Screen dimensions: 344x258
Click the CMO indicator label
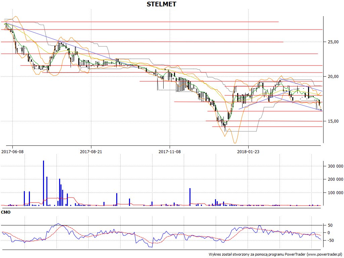click(6, 212)
